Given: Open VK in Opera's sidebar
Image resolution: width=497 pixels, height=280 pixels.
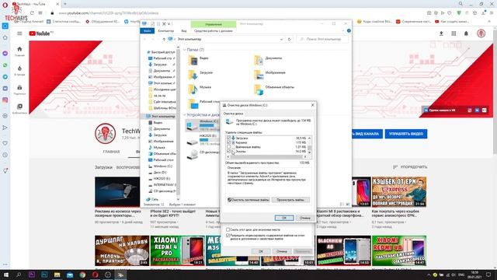Looking at the screenshot, I should click(x=5, y=88).
